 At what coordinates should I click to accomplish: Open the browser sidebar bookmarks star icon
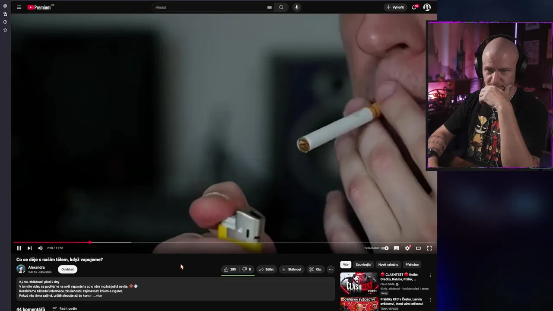point(5,30)
